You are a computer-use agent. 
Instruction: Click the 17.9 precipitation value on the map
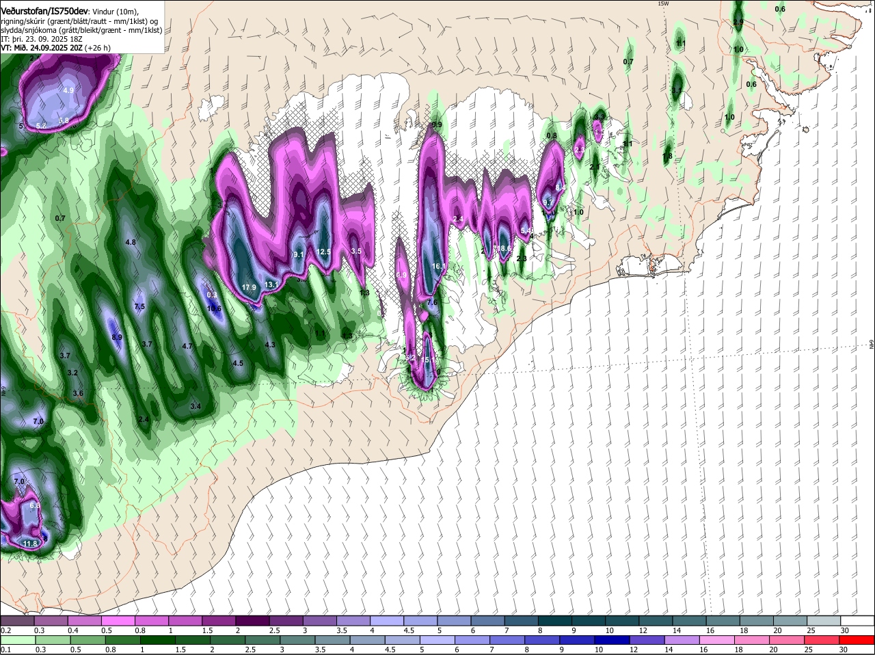[x=249, y=287]
